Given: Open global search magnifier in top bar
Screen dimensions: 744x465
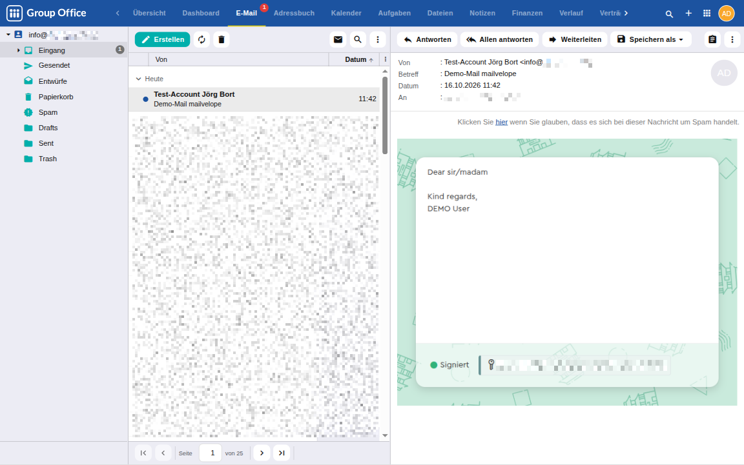Looking at the screenshot, I should [669, 14].
